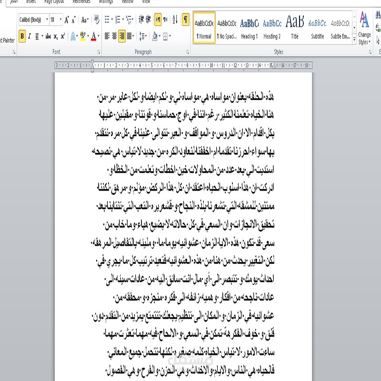Click Decrease Indent icon
Screen dimensions: 381x381
point(141,20)
